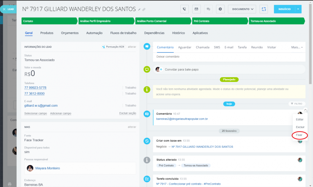Select Fixar in the context menu

click(299, 135)
